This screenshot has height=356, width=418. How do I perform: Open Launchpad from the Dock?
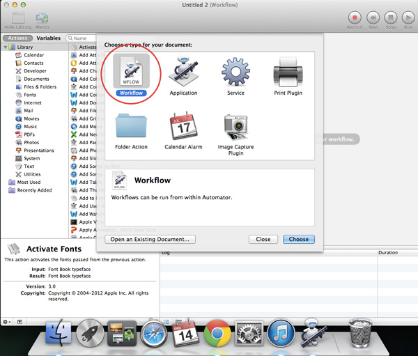[90, 334]
